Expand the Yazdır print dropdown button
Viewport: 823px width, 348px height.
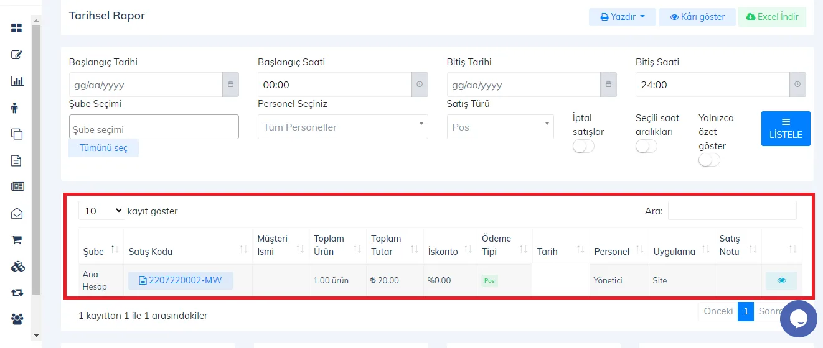(x=623, y=17)
